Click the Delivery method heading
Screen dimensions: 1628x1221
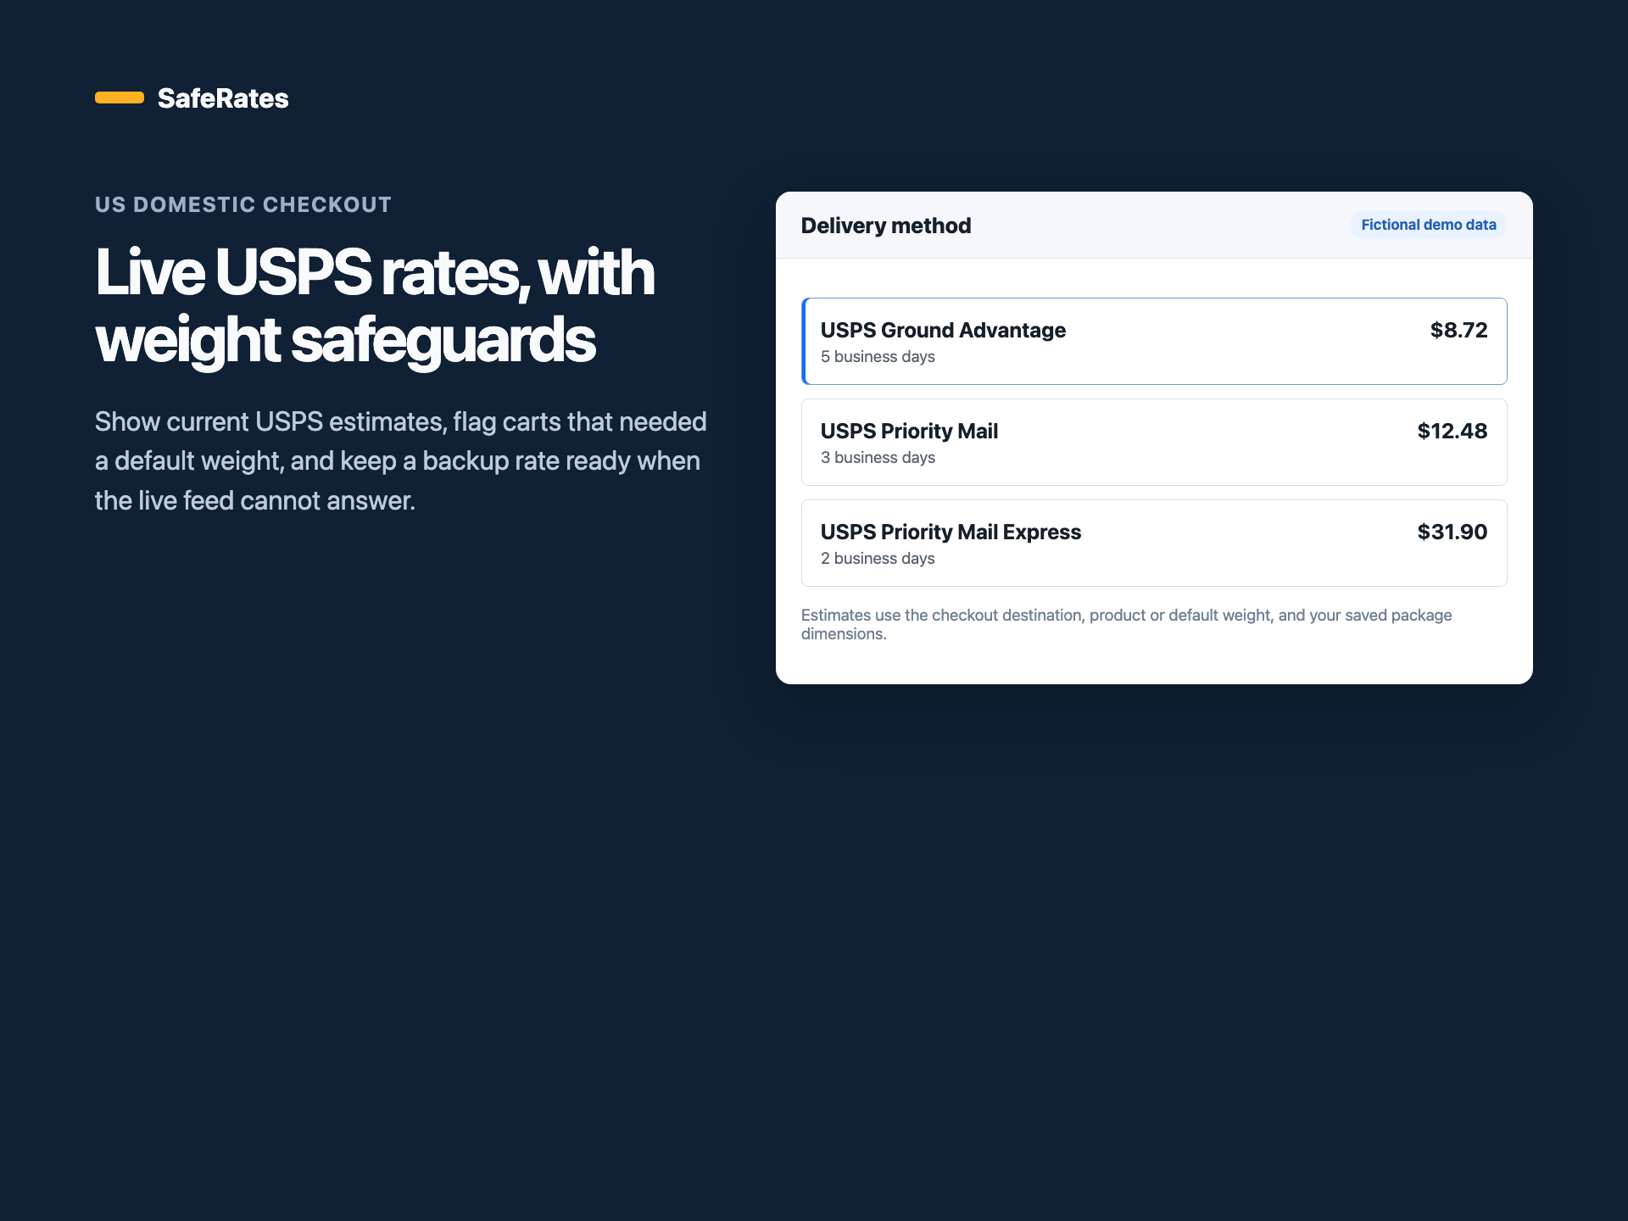point(886,226)
